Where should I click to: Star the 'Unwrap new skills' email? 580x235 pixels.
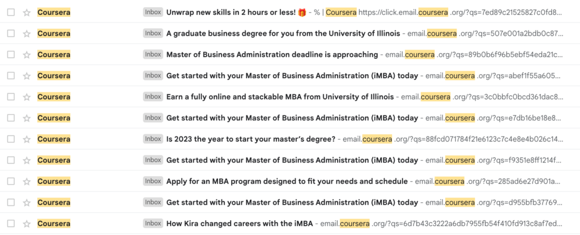click(27, 12)
